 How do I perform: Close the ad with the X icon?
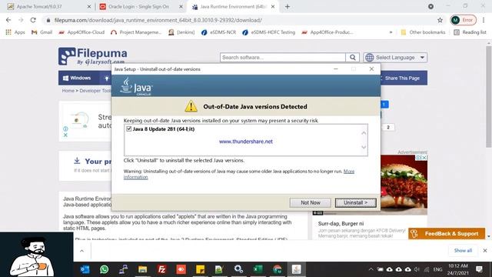click(65, 135)
